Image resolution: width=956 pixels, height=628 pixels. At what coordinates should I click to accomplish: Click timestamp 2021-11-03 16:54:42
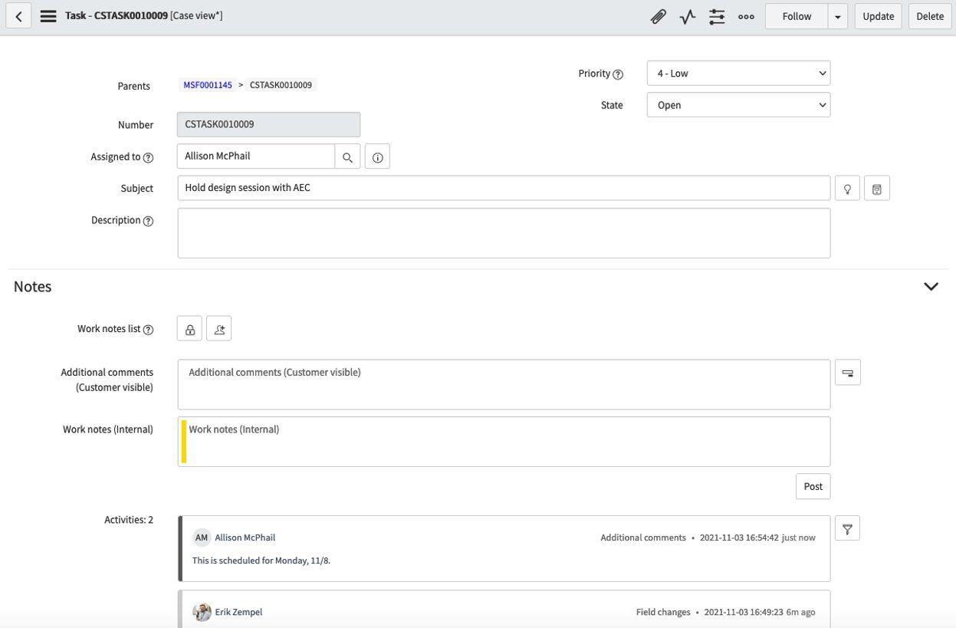point(739,538)
